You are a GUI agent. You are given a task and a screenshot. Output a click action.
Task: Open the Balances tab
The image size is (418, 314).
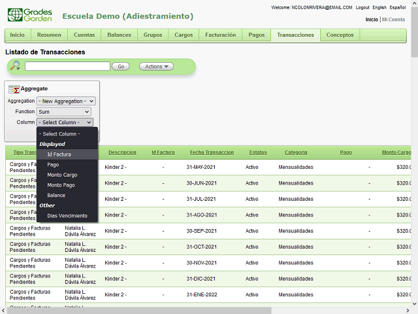(119, 35)
